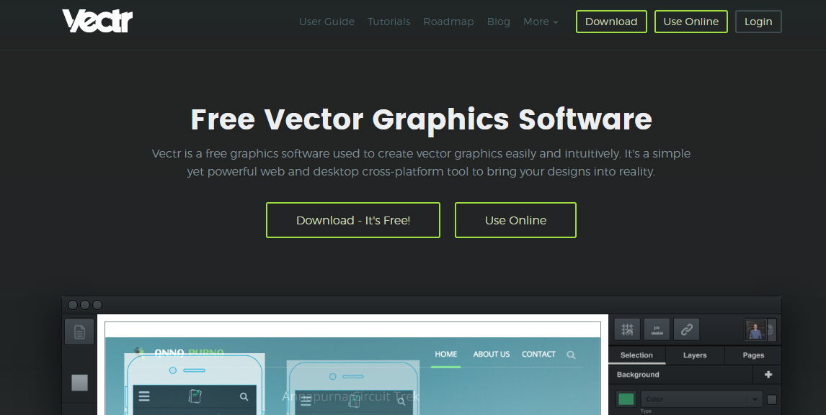Switch to the Layers tab

[x=694, y=355]
